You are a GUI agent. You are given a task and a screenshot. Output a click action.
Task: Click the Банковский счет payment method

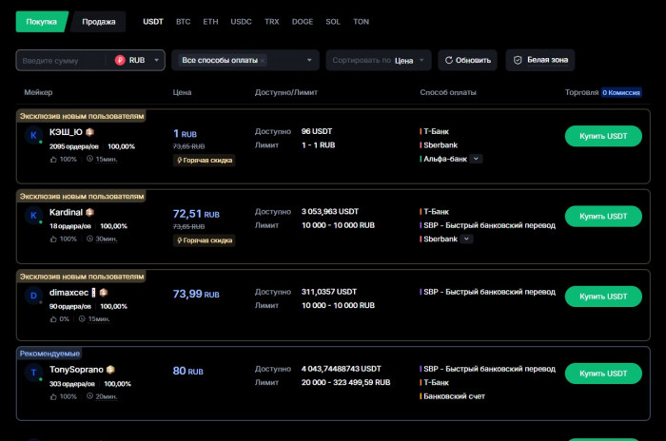click(x=454, y=396)
